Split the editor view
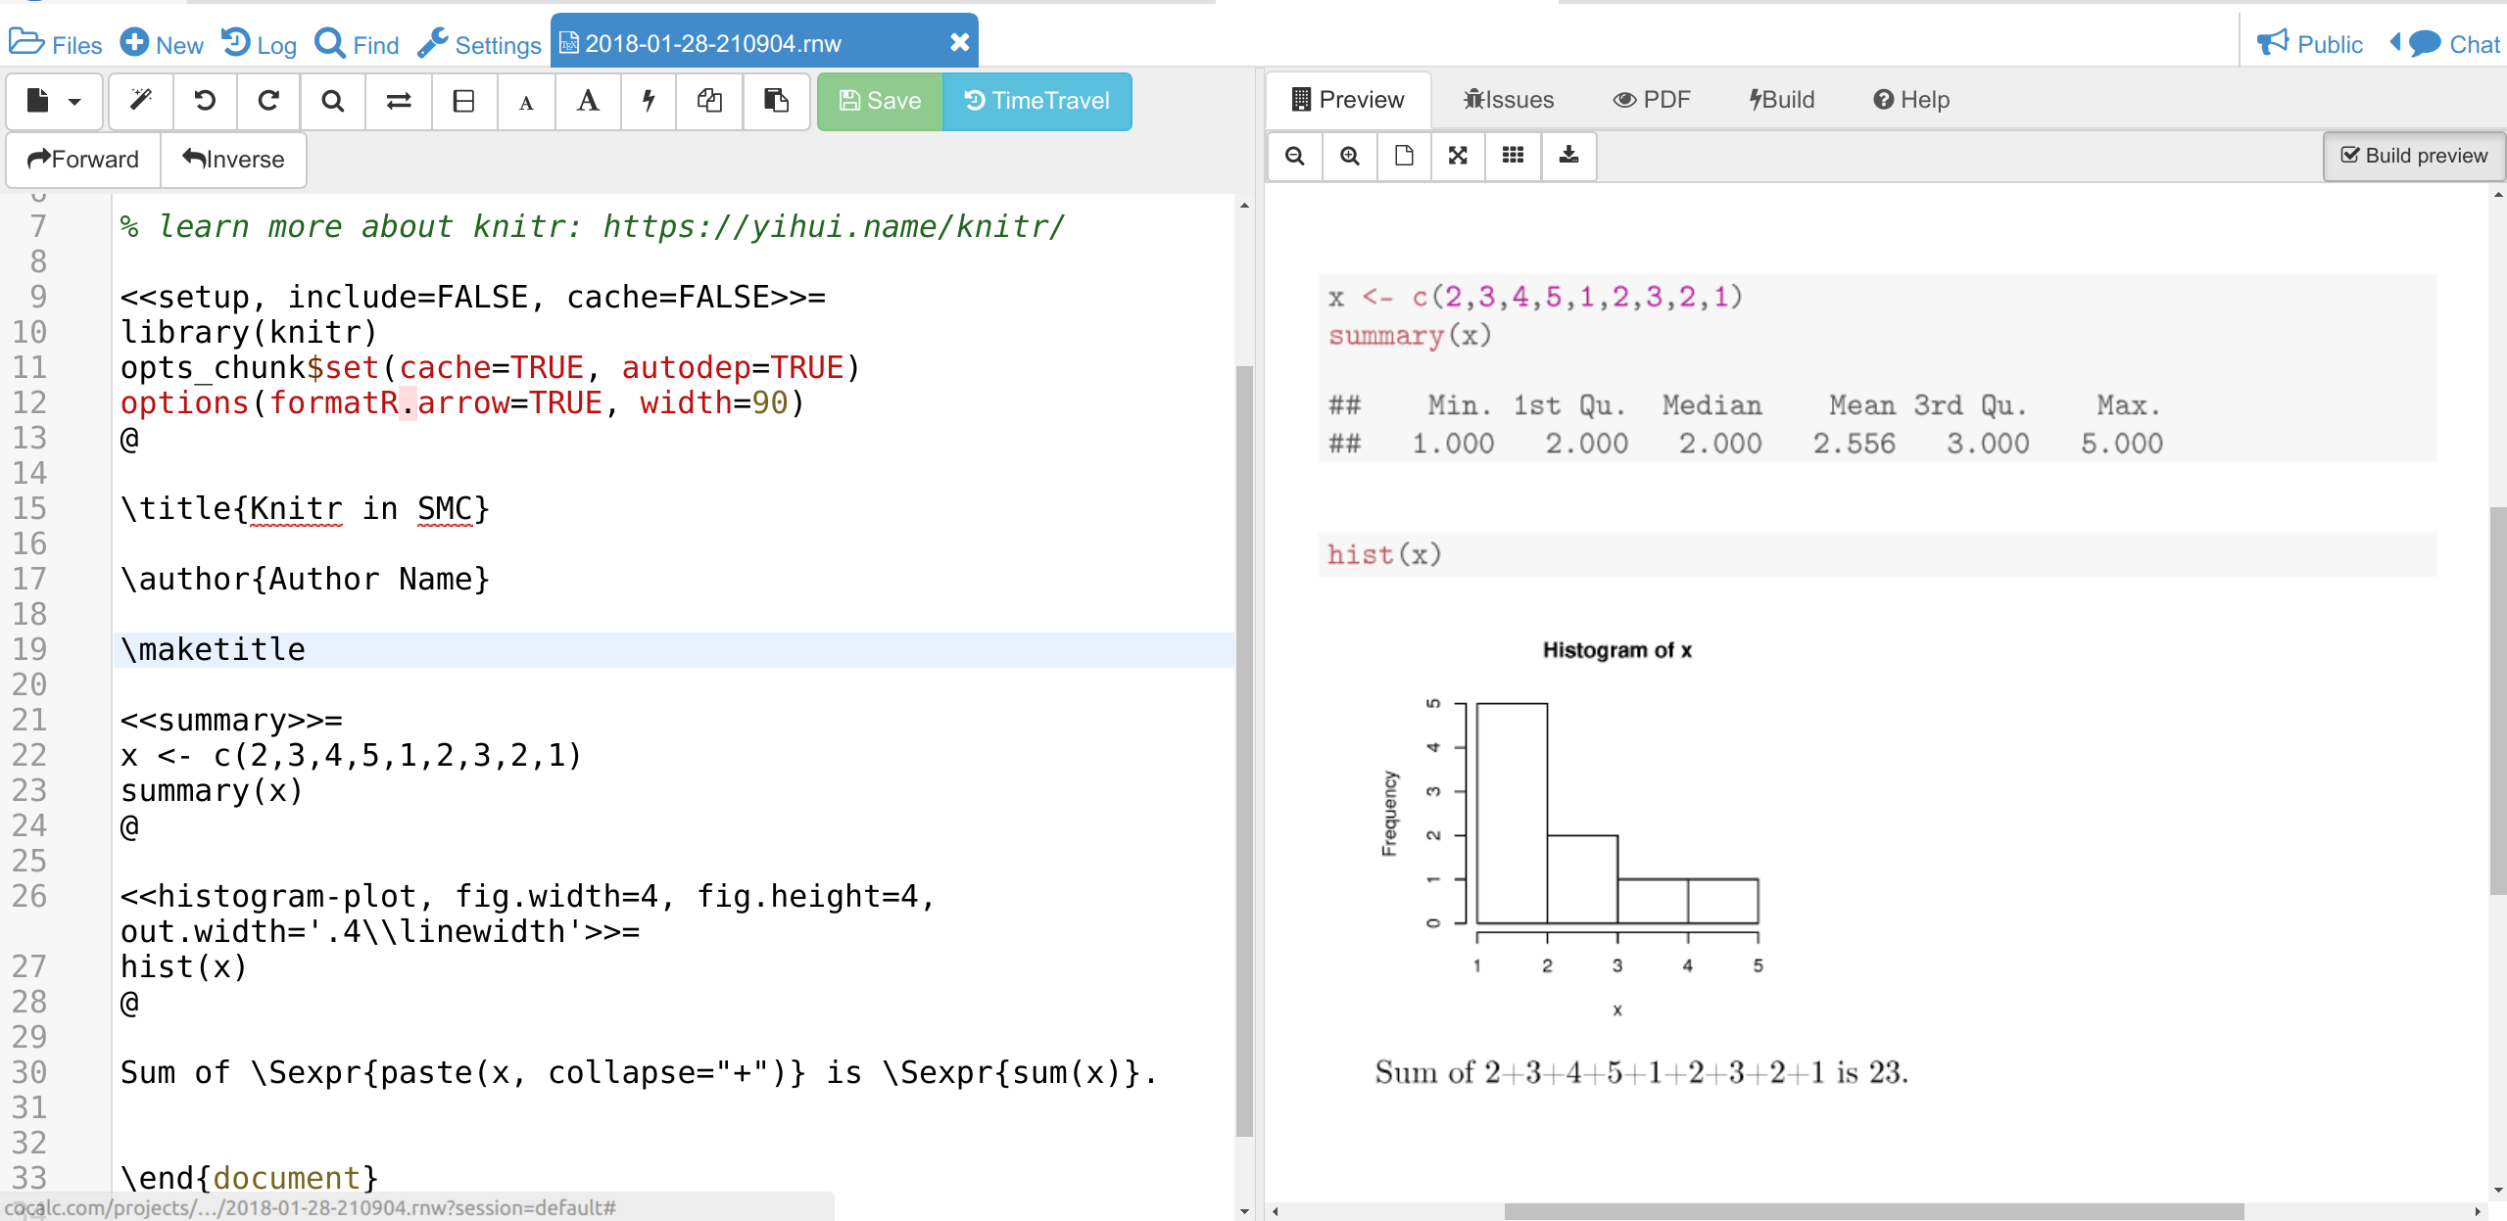2507x1221 pixels. coord(463,101)
